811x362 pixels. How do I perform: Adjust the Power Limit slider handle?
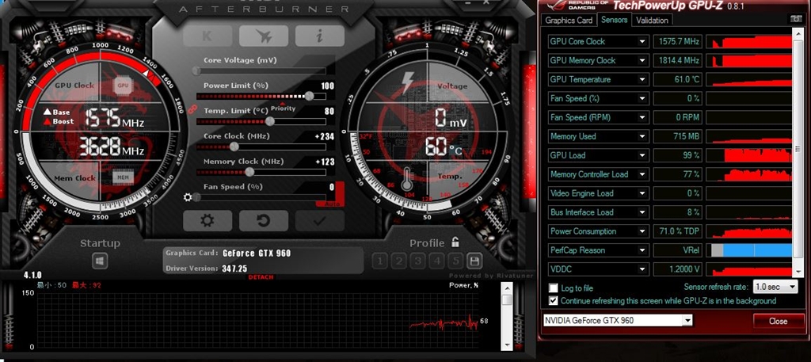pyautogui.click(x=310, y=96)
